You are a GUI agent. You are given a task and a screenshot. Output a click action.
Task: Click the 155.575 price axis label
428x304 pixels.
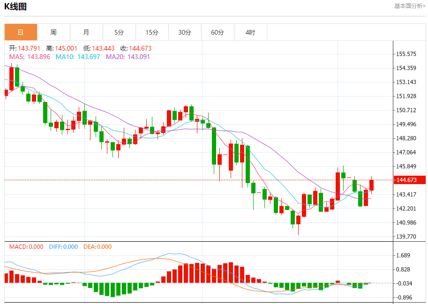pos(406,54)
